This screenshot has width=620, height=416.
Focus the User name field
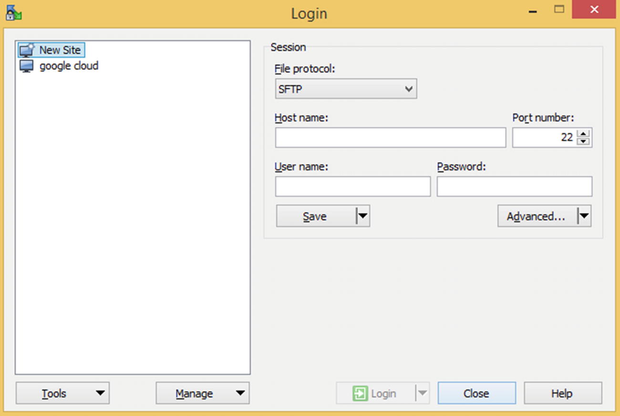click(352, 186)
